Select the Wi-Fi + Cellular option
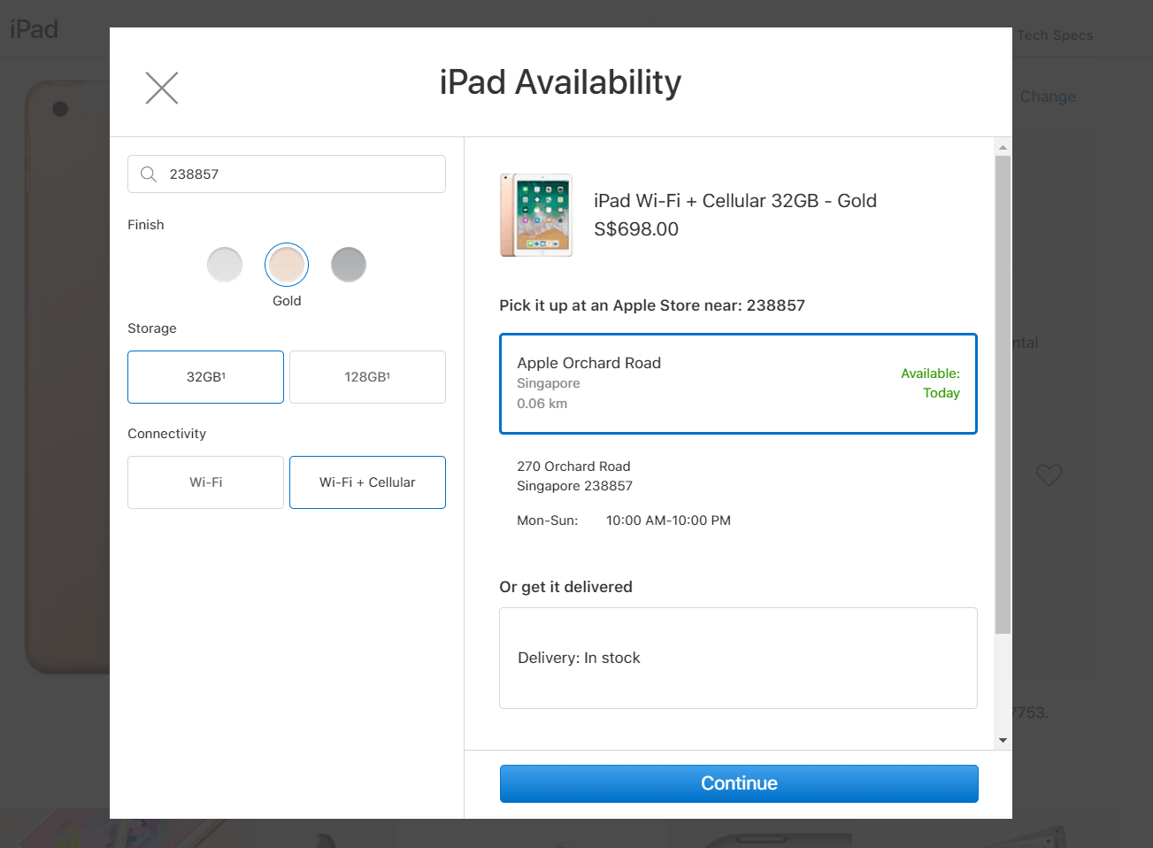Image resolution: width=1153 pixels, height=848 pixels. tap(366, 482)
